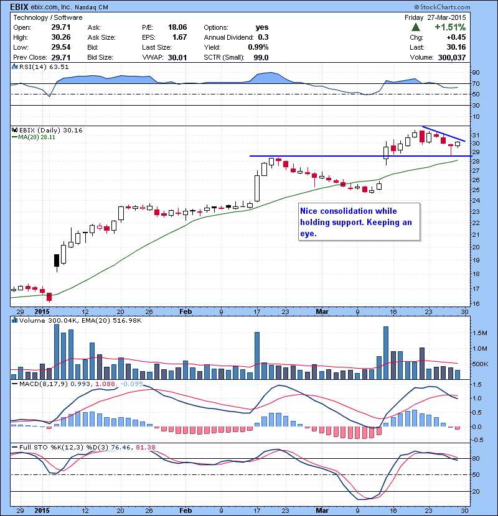The width and height of the screenshot is (498, 516).
Task: Click the Options value yes
Action: (262, 27)
